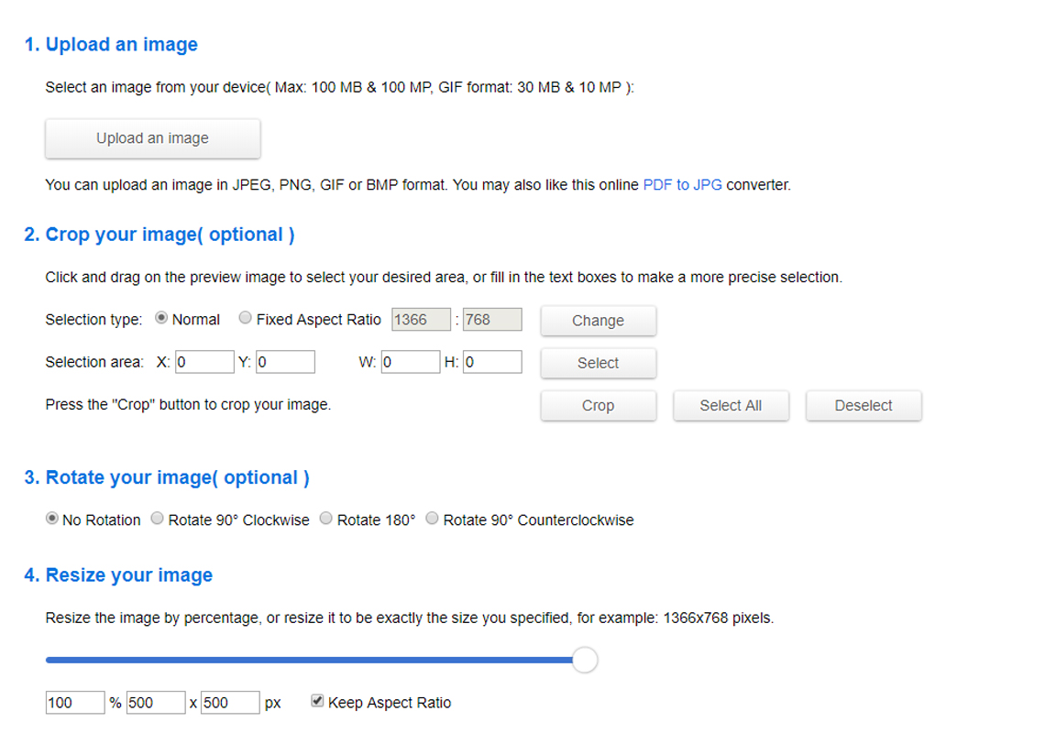Open the PDF to JPG link

pyautogui.click(x=682, y=184)
